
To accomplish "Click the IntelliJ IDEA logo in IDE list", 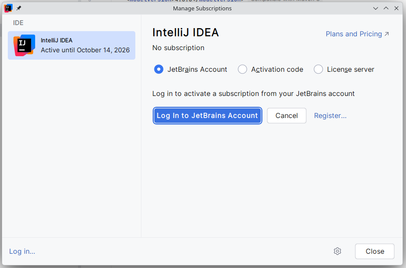I will point(24,45).
